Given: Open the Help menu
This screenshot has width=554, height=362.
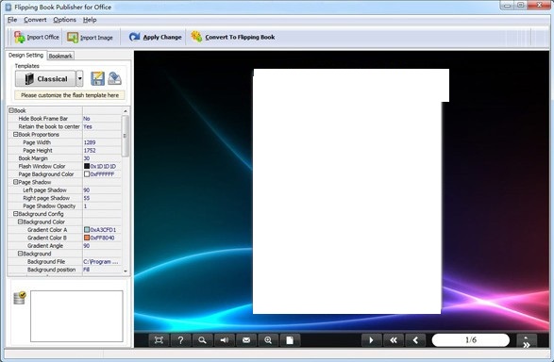Looking at the screenshot, I should [90, 20].
